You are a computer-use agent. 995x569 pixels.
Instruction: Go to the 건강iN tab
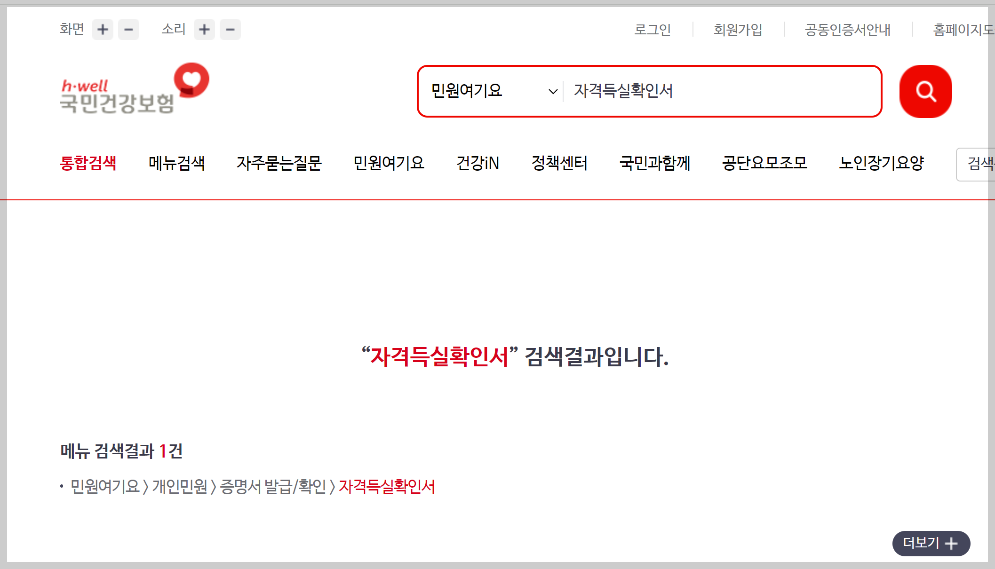point(478,163)
